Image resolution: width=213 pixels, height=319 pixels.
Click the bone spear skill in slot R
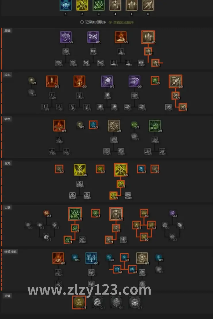point(148,5)
